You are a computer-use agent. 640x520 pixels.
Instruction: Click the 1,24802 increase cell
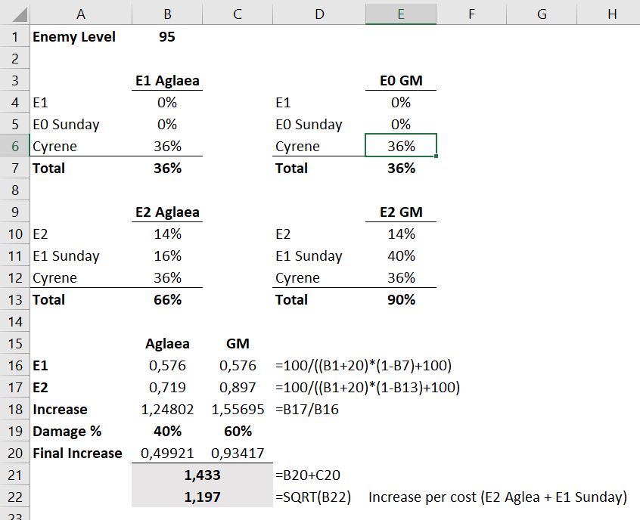coord(167,409)
